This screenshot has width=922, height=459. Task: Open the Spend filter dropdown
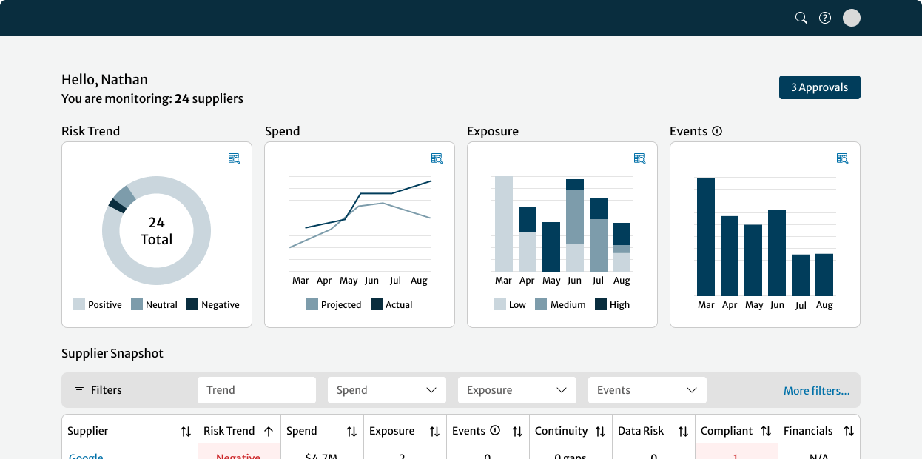(x=386, y=389)
